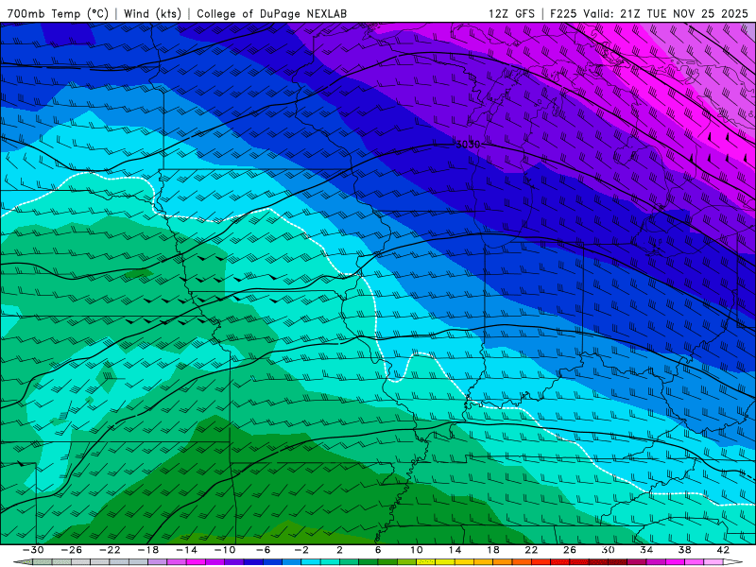
Task: Click the −6 colorbar tick label
Action: tap(263, 550)
